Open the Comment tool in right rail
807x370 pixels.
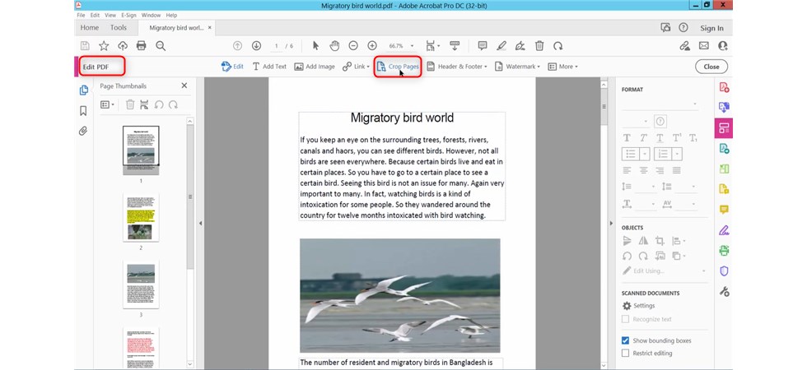pyautogui.click(x=724, y=210)
